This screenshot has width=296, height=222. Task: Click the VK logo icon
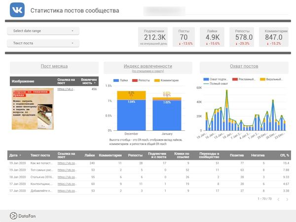[x=17, y=10]
